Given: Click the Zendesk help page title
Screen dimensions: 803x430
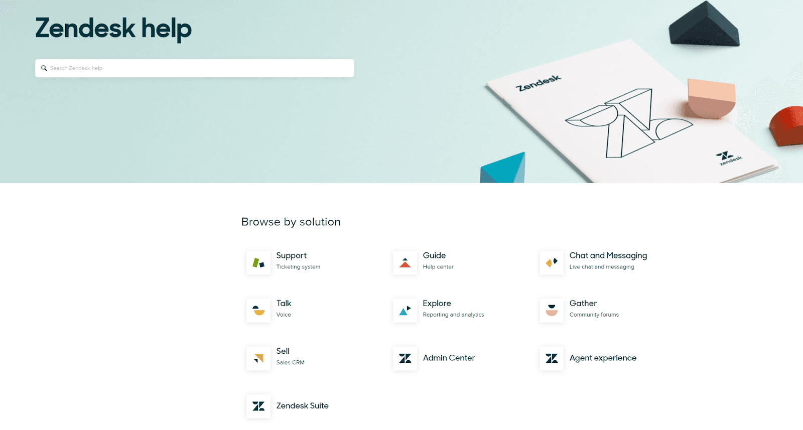Looking at the screenshot, I should click(113, 28).
